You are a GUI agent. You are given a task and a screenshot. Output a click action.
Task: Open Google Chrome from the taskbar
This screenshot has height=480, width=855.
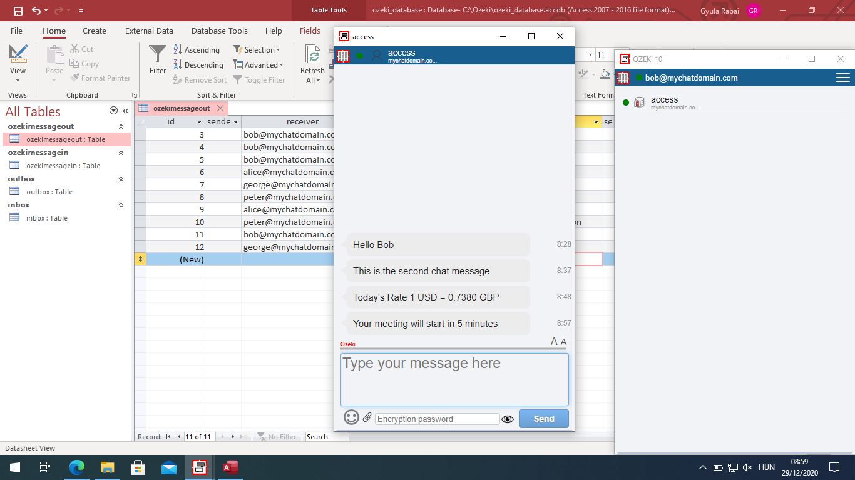(76, 467)
